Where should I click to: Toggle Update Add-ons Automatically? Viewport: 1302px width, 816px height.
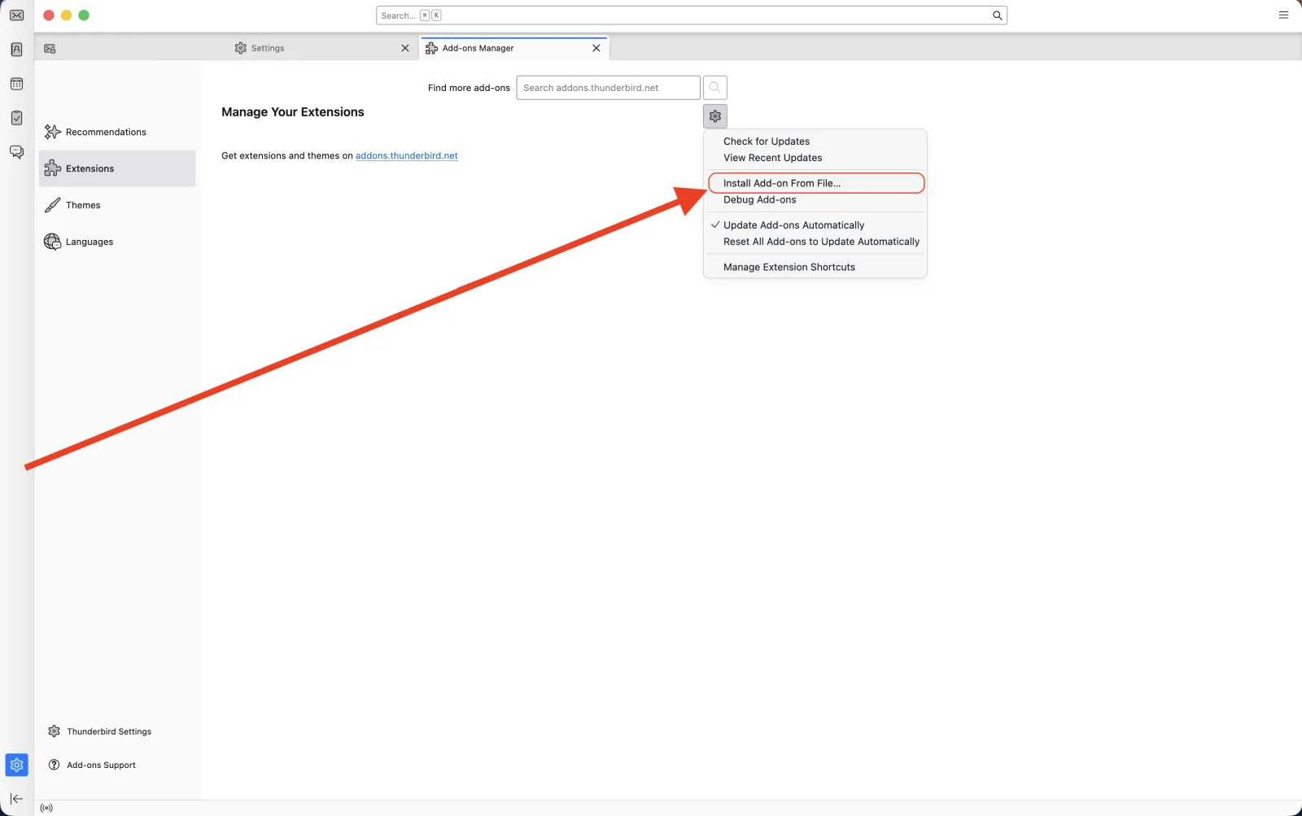(x=815, y=225)
